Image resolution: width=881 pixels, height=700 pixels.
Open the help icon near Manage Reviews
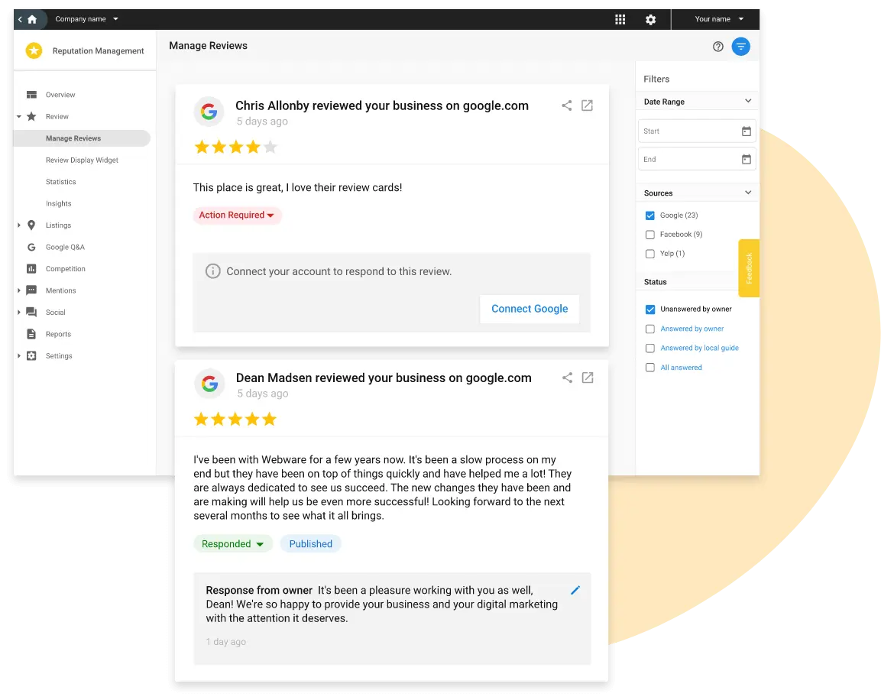(x=717, y=46)
